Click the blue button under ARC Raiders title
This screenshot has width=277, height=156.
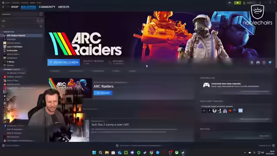pos(103,93)
